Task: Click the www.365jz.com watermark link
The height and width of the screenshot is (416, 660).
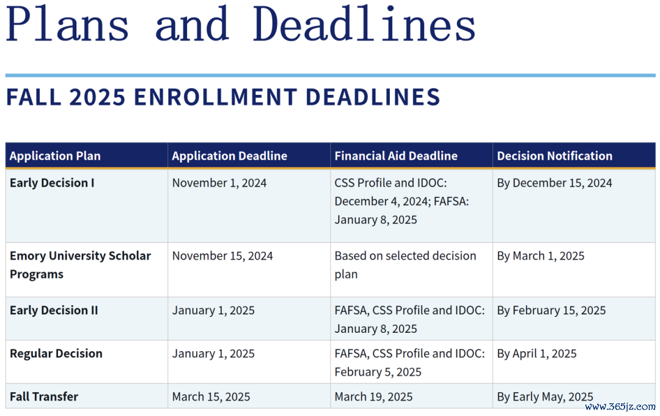Action: [x=620, y=407]
